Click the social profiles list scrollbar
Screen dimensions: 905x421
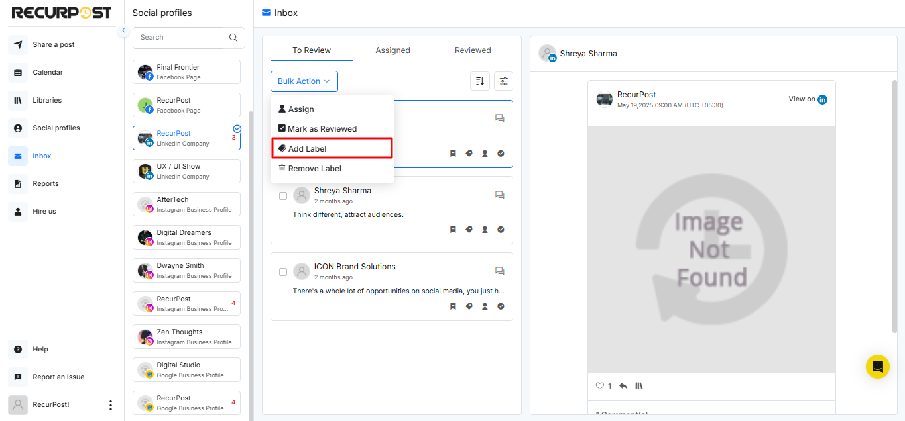coord(251,265)
